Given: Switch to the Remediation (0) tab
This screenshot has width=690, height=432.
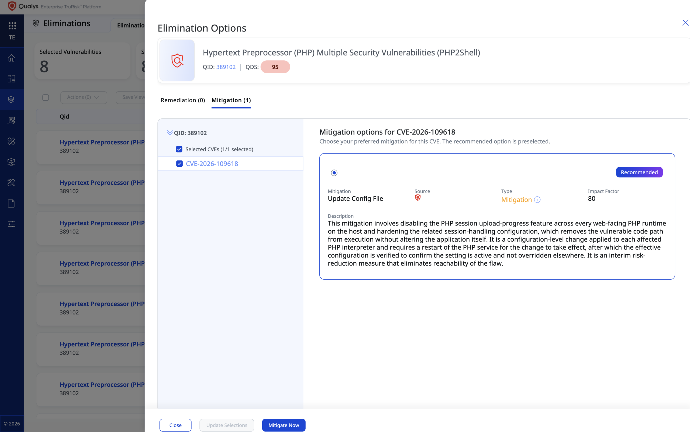Looking at the screenshot, I should [x=183, y=100].
